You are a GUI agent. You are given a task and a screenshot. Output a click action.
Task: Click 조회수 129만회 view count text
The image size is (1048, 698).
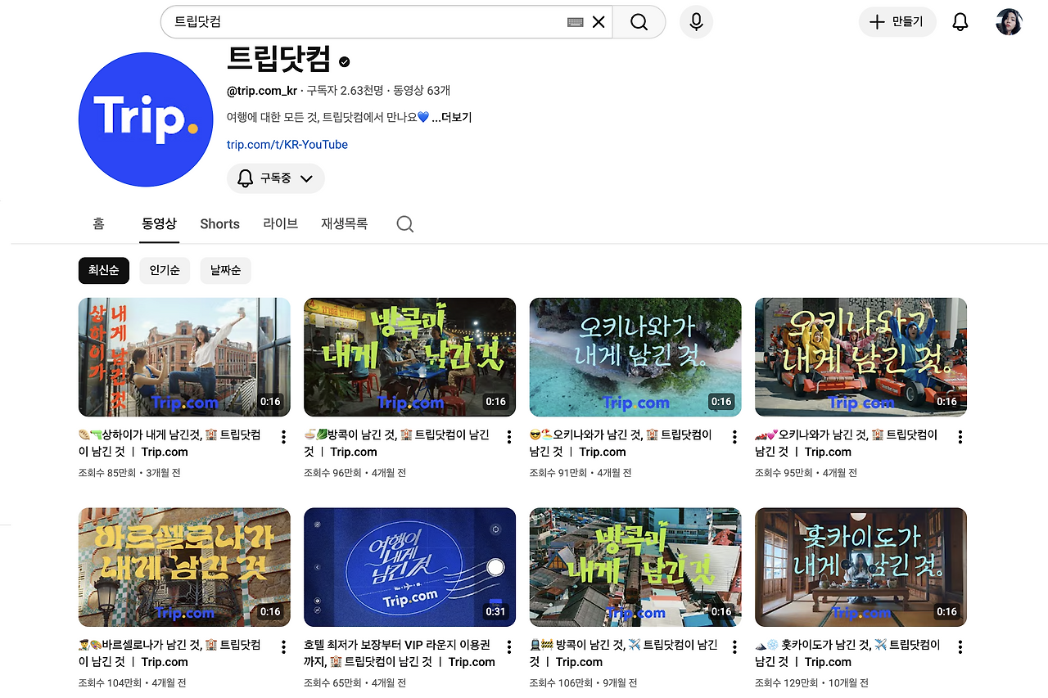(788, 682)
